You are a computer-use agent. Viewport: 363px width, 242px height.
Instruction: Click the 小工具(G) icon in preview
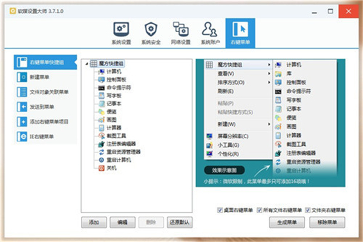(x=209, y=145)
